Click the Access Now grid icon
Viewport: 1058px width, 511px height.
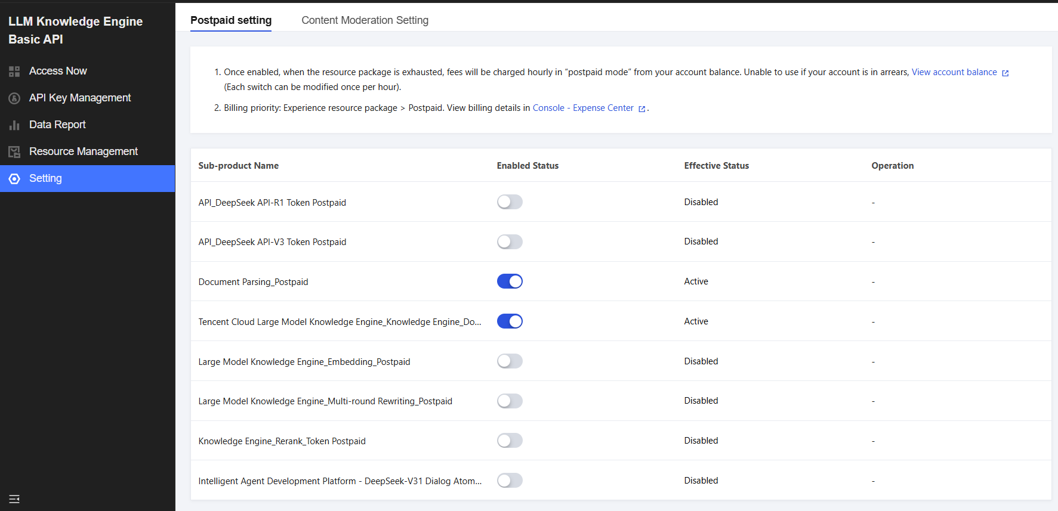coord(14,72)
